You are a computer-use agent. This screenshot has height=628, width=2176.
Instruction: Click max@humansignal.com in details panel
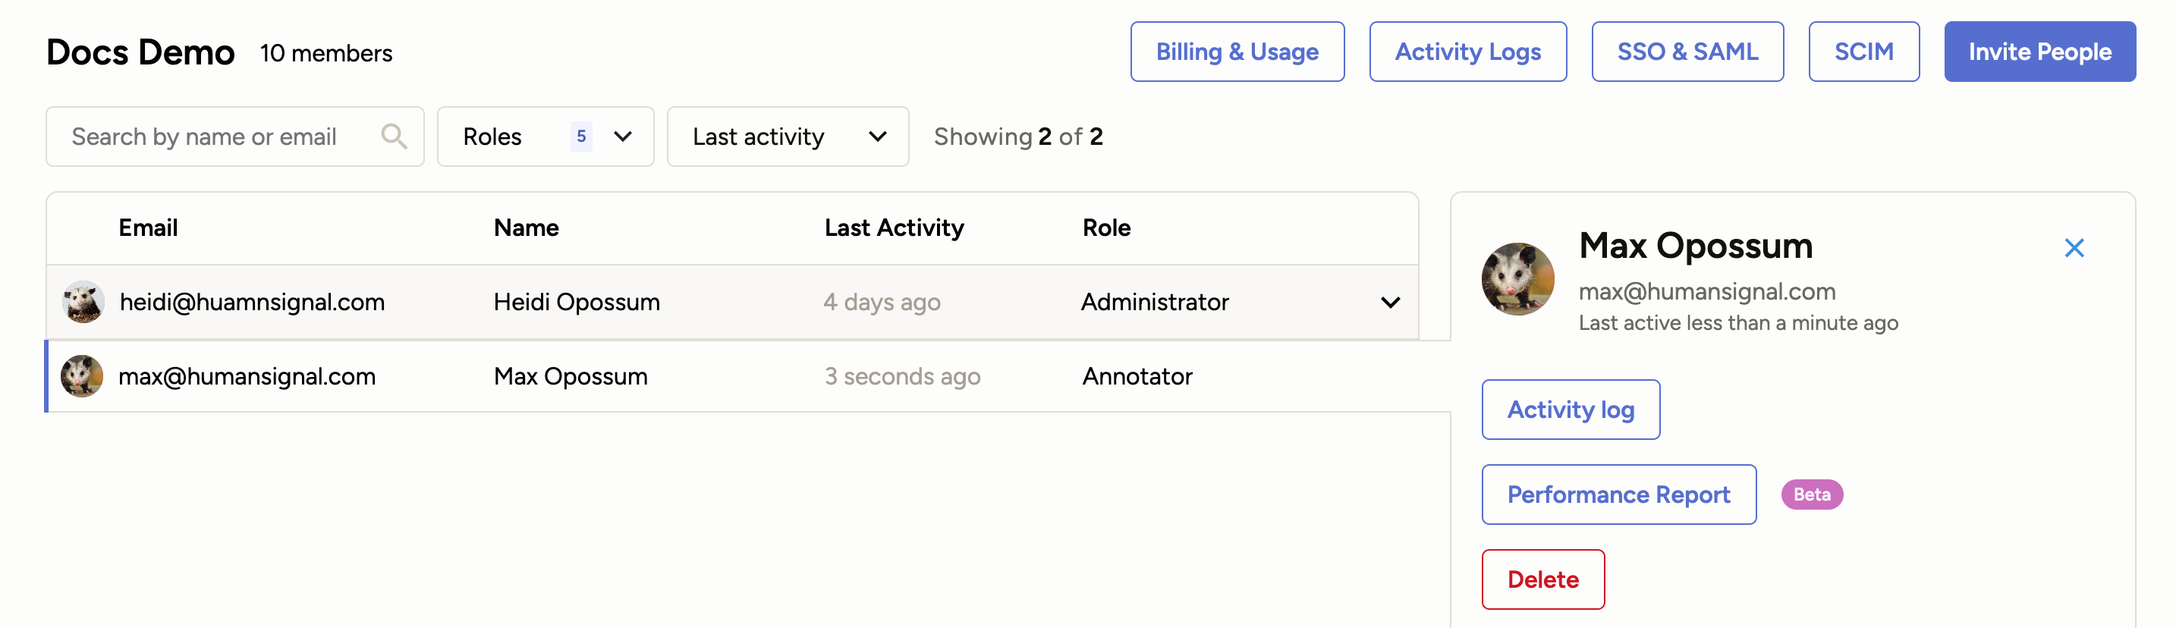(x=1706, y=291)
